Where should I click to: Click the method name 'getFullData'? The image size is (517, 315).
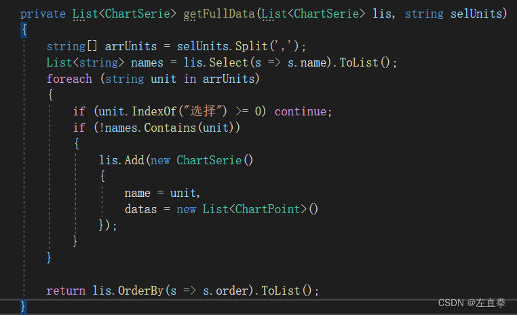pyautogui.click(x=219, y=14)
